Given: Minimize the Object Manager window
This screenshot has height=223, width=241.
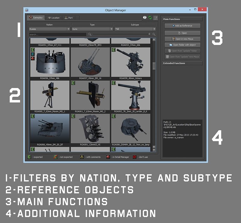Looking at the screenshot, I should 190,10.
